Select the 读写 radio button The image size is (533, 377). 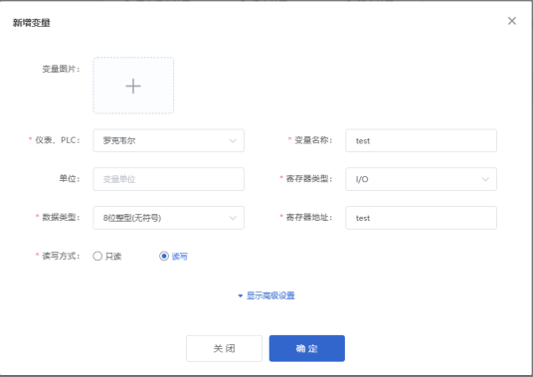pos(164,256)
